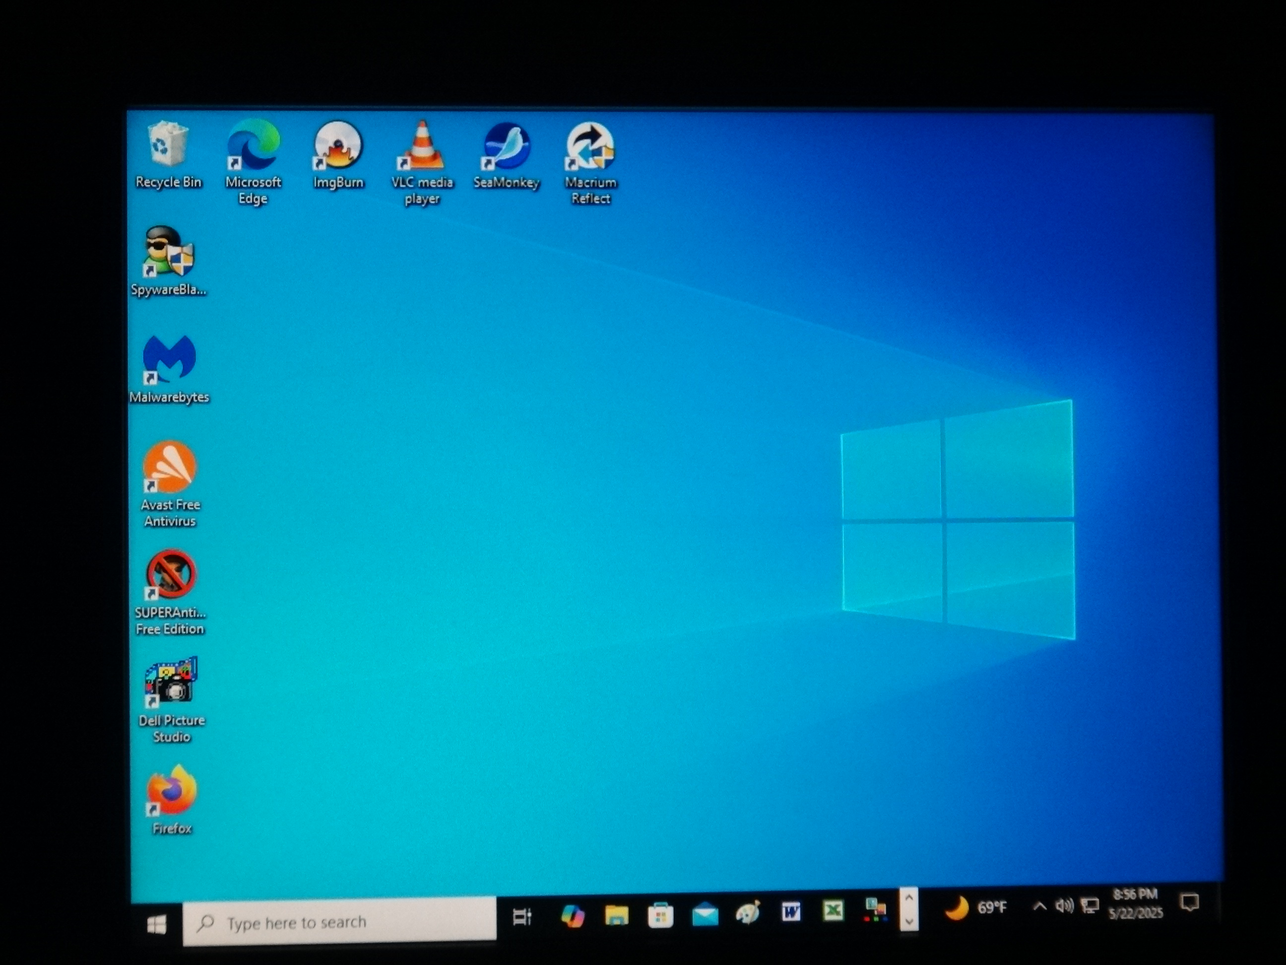This screenshot has width=1286, height=965.
Task: Expand hidden system tray icons
Action: 1040,906
